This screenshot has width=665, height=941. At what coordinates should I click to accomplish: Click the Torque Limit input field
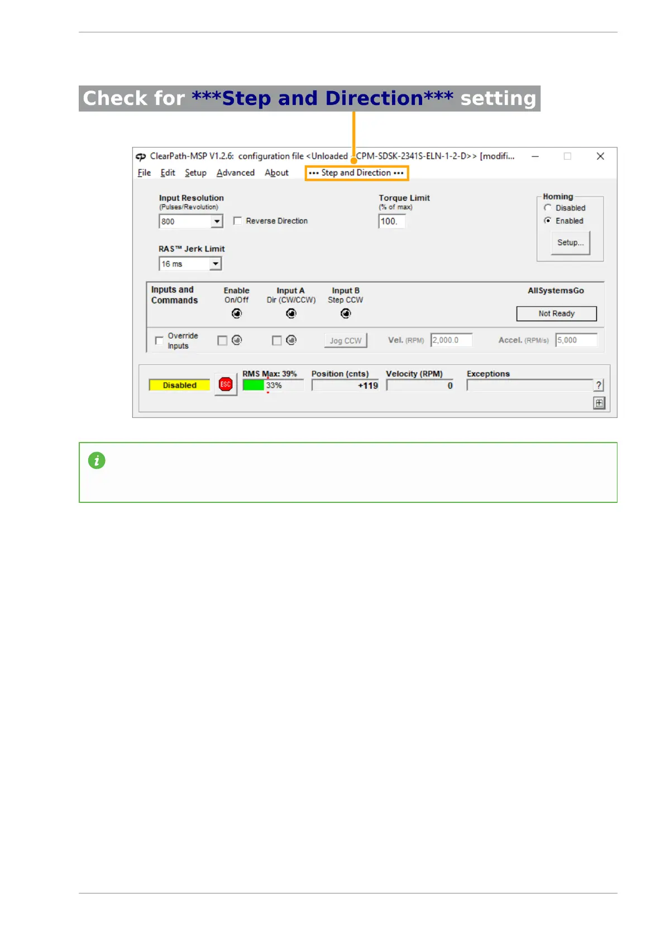(392, 221)
